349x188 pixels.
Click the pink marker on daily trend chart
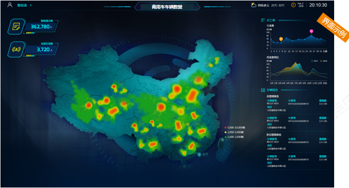point(311,31)
